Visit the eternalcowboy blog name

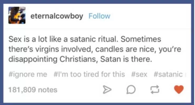(x=57, y=16)
